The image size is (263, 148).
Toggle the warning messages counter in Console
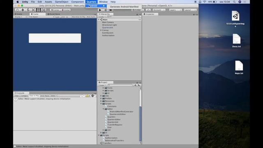coord(88,96)
